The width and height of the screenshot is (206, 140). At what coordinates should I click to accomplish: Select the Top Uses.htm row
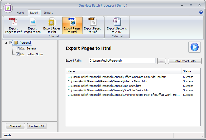tap(133, 86)
